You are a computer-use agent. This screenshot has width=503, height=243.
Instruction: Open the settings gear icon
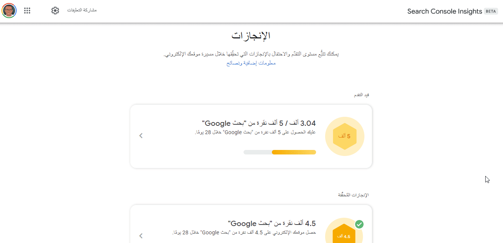click(x=55, y=11)
